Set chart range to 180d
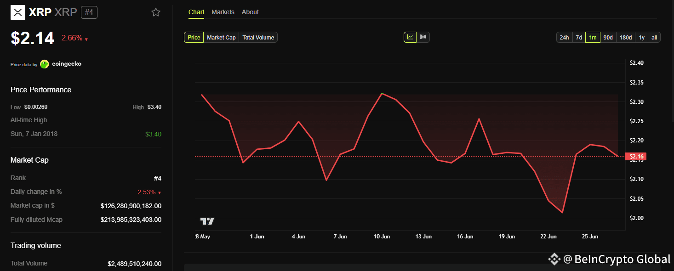674x271 pixels. click(626, 38)
